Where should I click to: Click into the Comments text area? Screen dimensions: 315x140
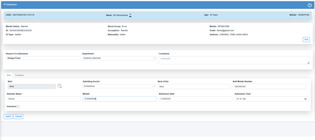234,60
